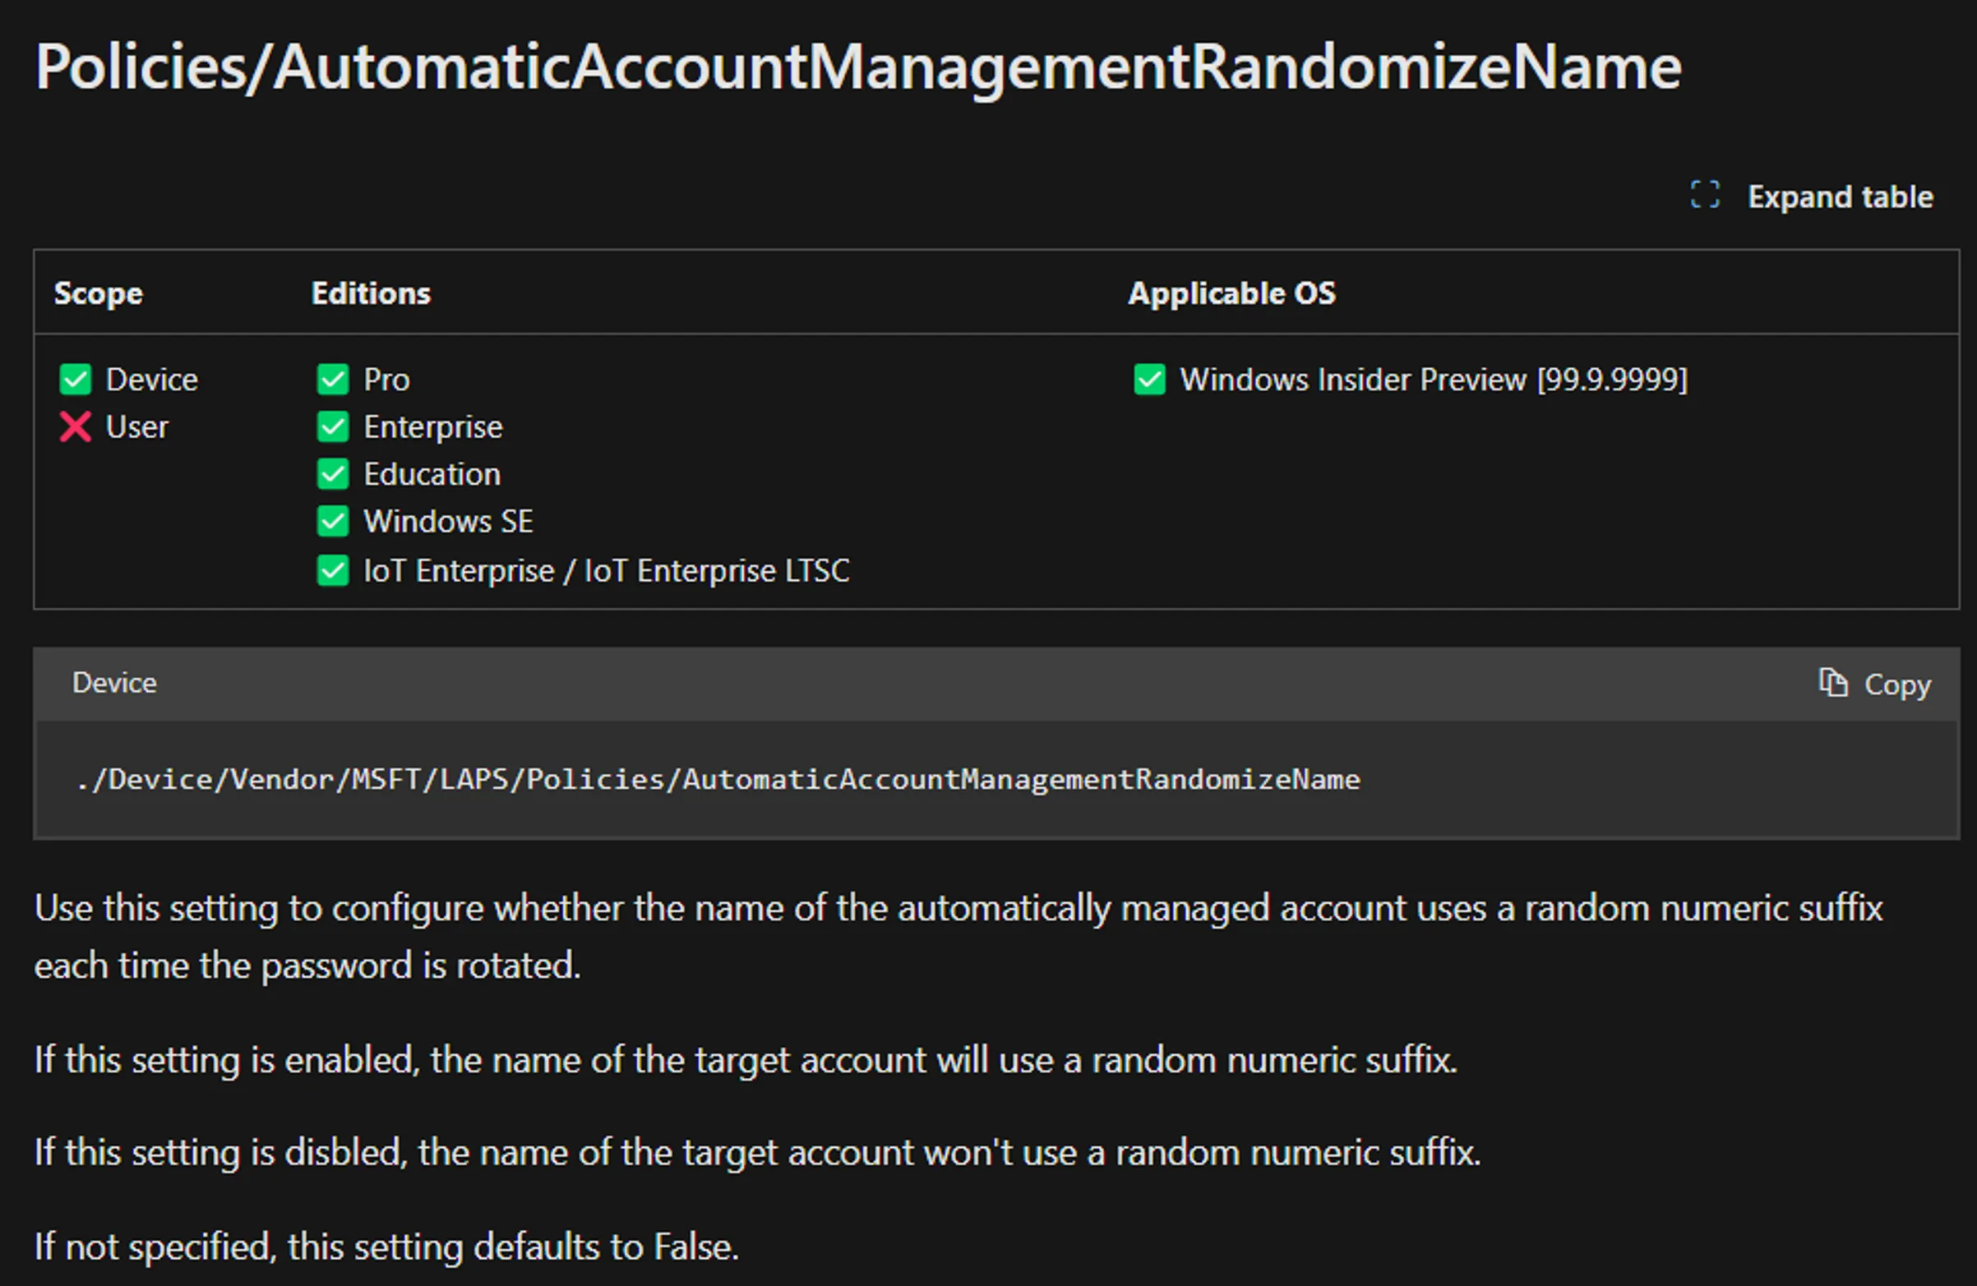
Task: Click the Pro edition text
Action: click(x=386, y=380)
